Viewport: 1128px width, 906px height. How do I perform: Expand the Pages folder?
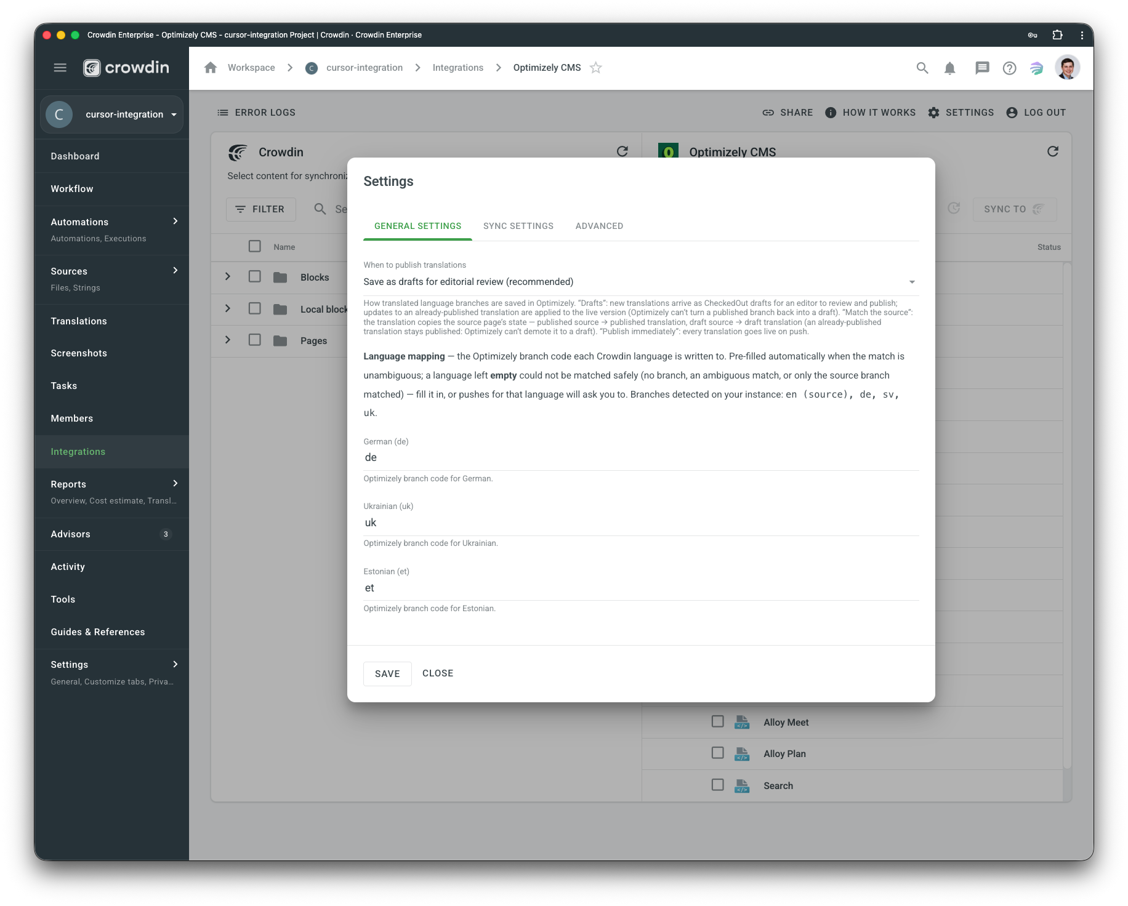pos(228,340)
